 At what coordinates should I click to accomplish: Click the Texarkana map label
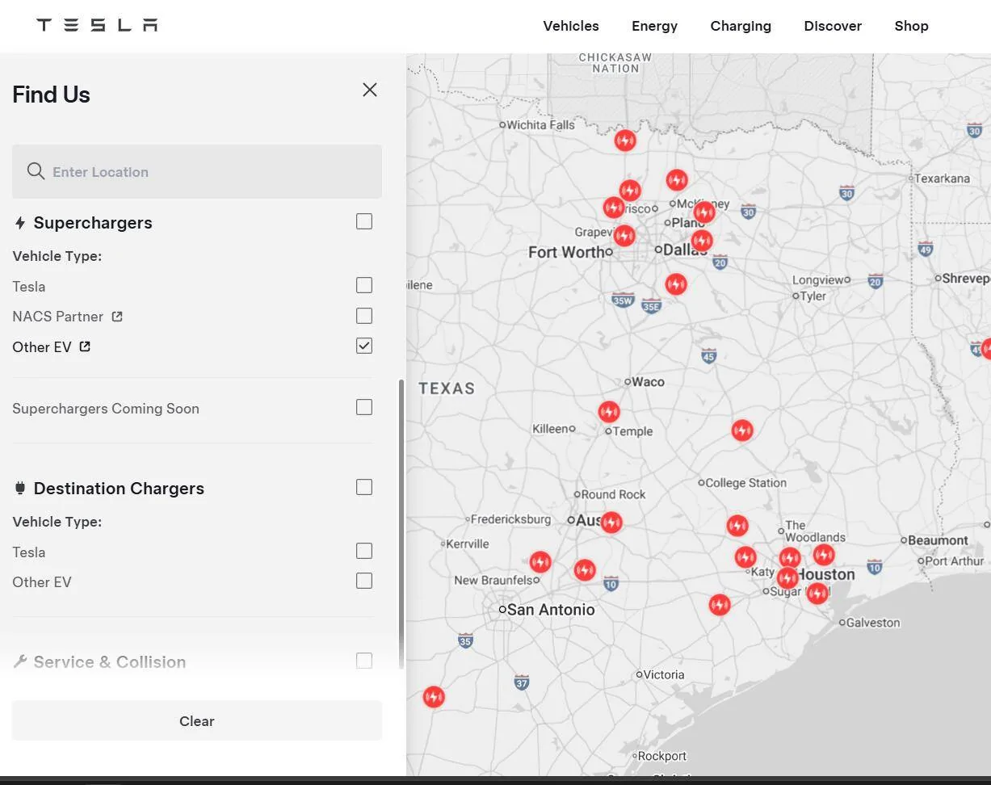coord(942,178)
